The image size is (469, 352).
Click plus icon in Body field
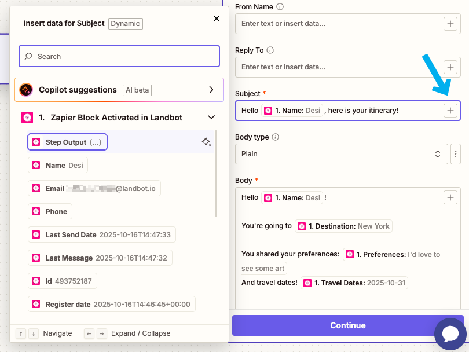[x=450, y=197]
